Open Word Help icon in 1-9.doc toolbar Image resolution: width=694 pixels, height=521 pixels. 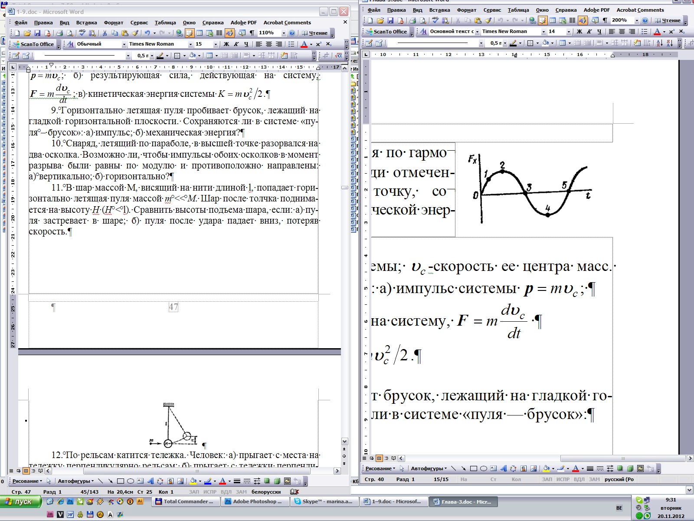[292, 33]
